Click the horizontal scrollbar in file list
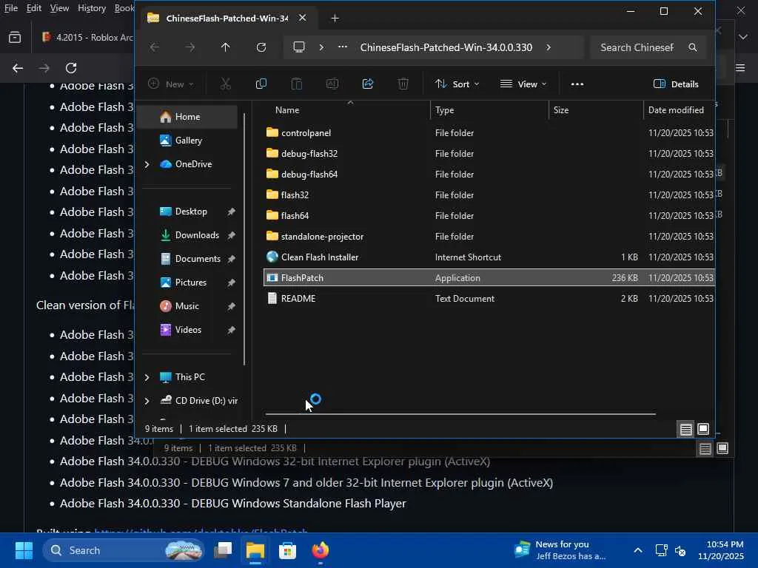 [460, 414]
